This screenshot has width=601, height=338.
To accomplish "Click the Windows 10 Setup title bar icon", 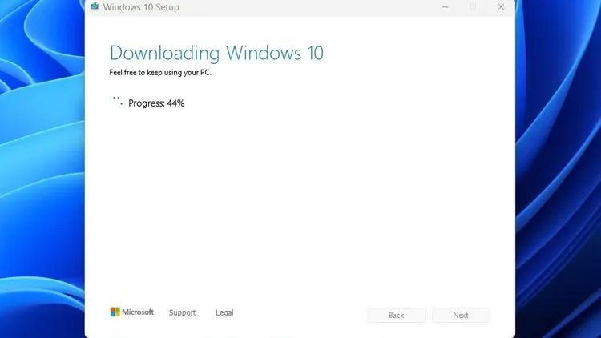I will click(x=95, y=6).
